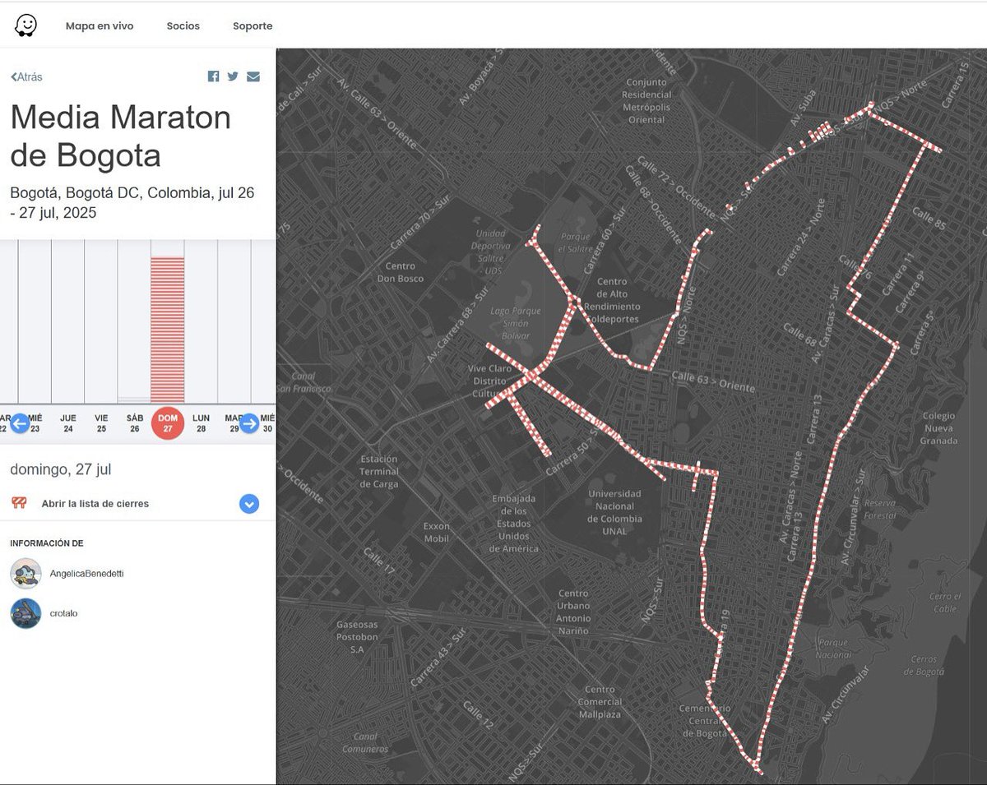987x785 pixels.
Task: Click the Colegio Nueva Granada label
Action: point(938,428)
